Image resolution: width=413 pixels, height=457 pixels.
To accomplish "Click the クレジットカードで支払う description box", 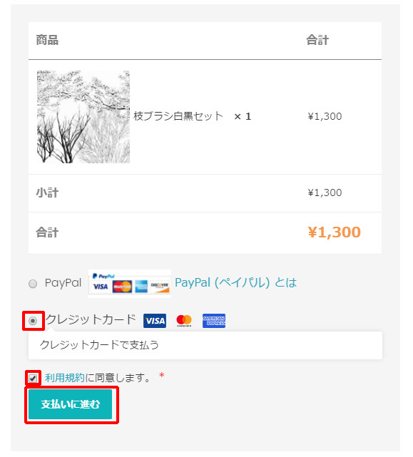I will 205,345.
